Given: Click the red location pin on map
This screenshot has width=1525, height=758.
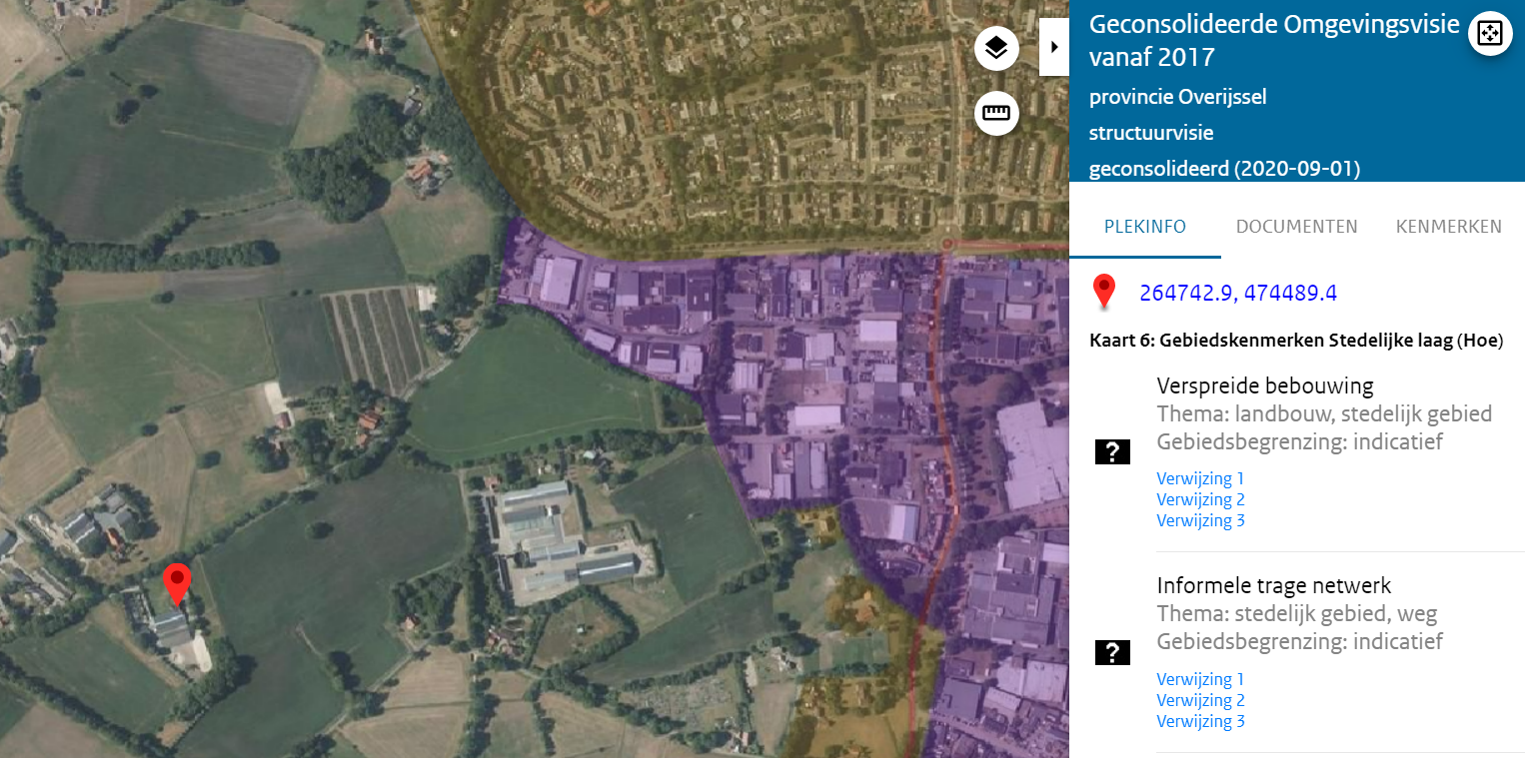Looking at the screenshot, I should 177,582.
